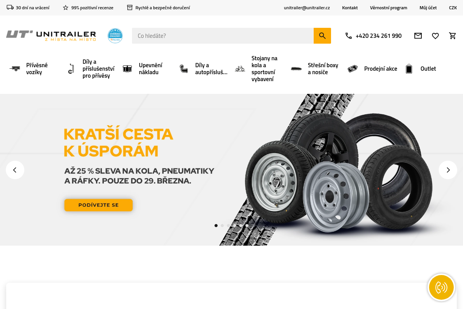
Task: Click the orange search magnifier button
Action: click(322, 36)
